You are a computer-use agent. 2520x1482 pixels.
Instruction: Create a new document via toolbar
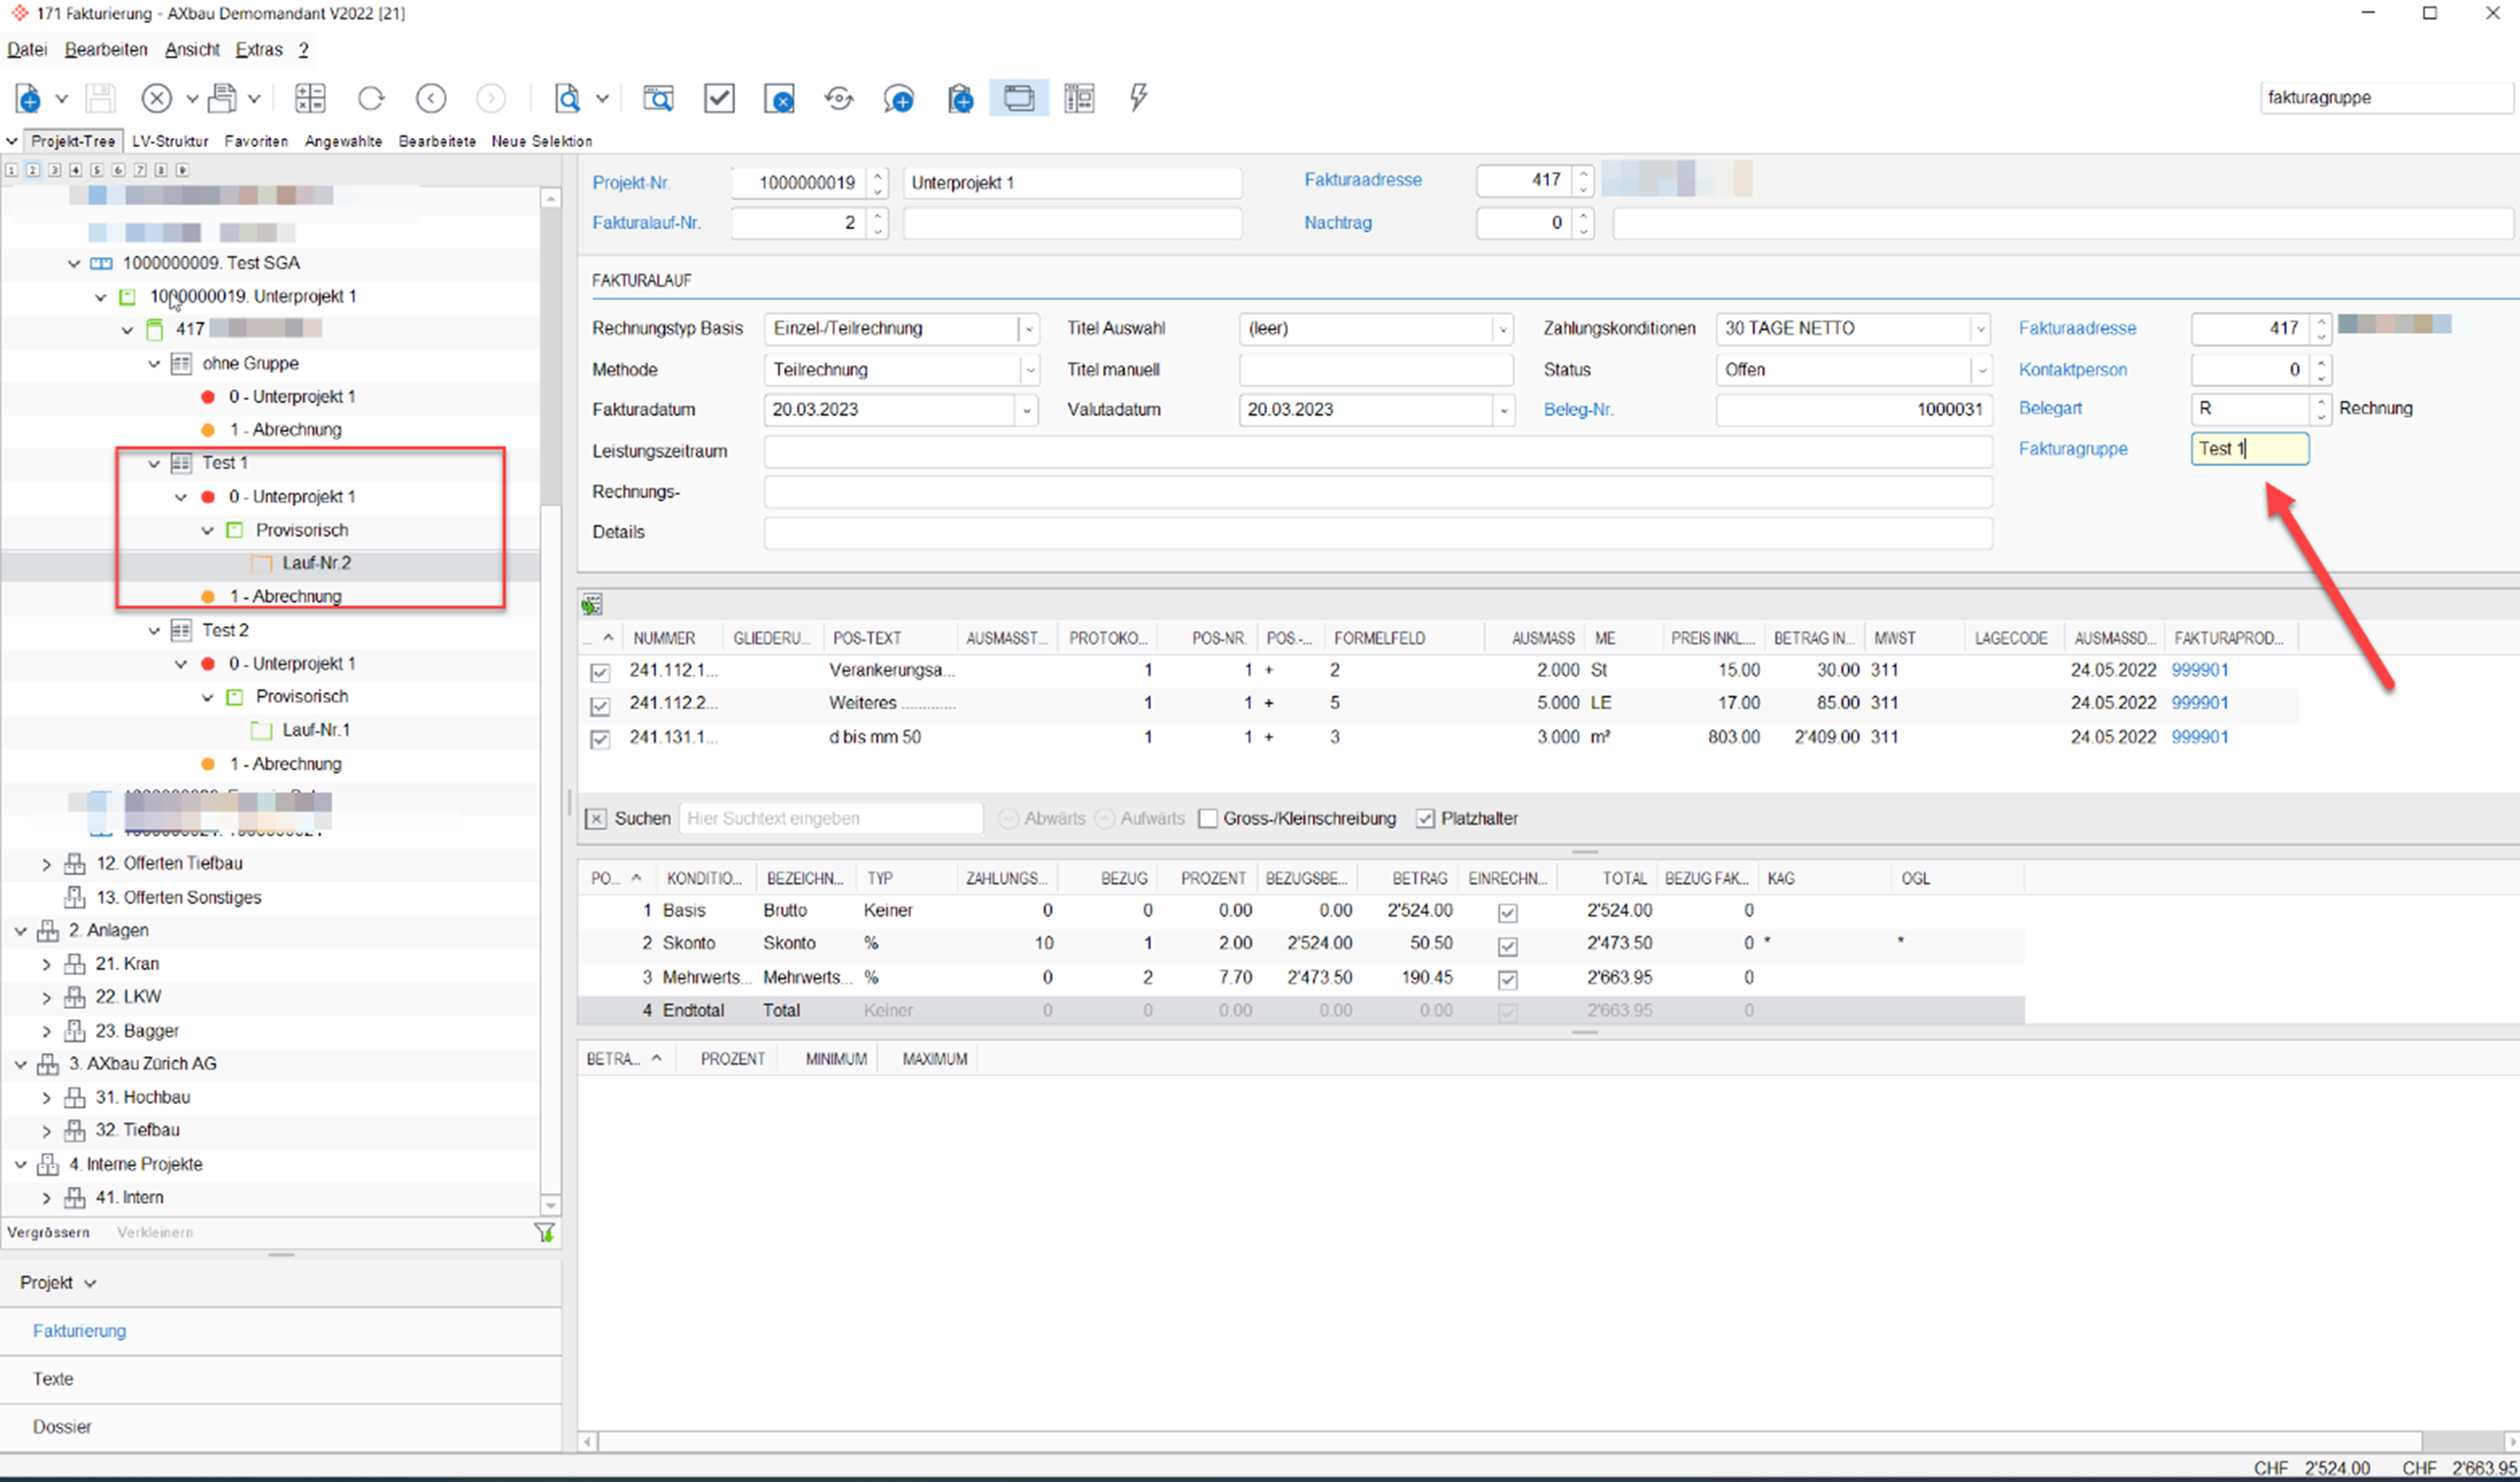(27, 98)
